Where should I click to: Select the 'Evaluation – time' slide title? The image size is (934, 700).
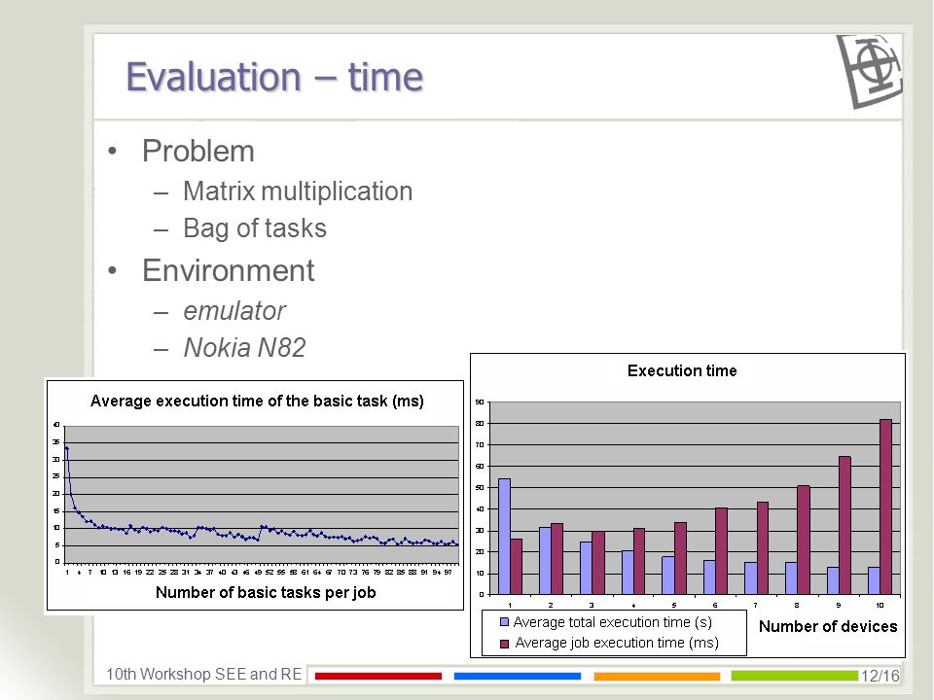[x=274, y=78]
